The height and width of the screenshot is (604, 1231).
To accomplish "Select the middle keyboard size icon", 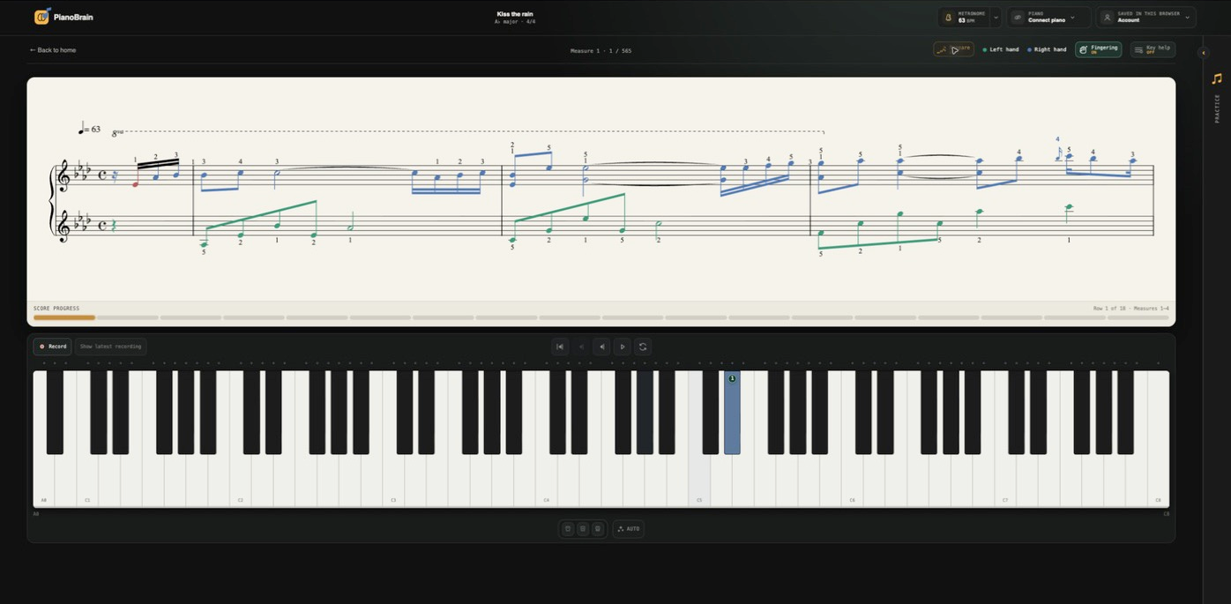I will (x=583, y=529).
